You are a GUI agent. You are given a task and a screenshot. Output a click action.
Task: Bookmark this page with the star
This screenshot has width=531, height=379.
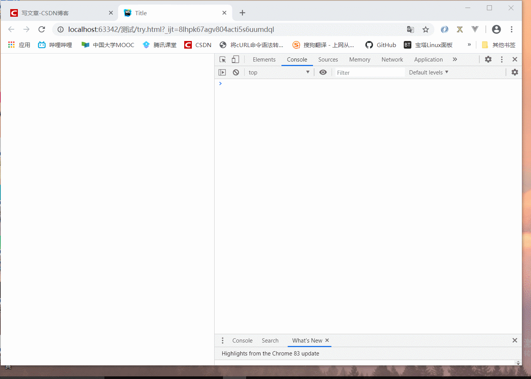point(426,29)
